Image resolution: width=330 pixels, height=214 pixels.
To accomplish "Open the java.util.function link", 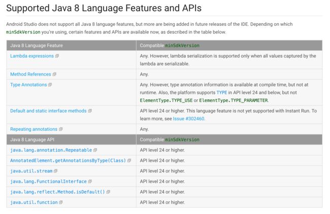I will [34, 202].
